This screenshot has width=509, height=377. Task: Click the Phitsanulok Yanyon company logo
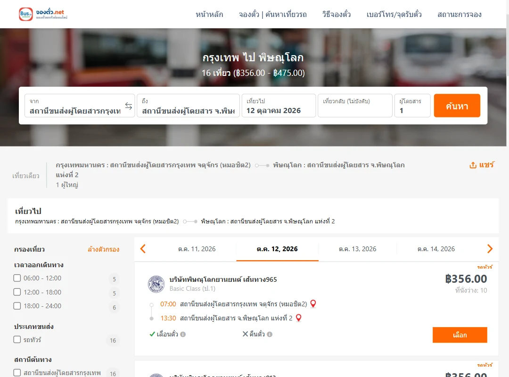[156, 284]
